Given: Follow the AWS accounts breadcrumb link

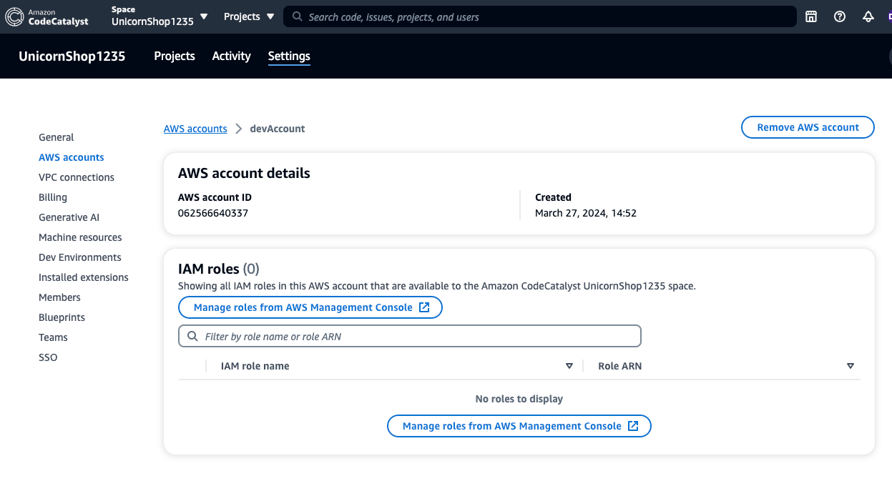Looking at the screenshot, I should pos(195,129).
